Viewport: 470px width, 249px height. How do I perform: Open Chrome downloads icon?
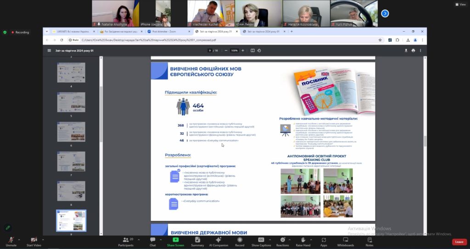pyautogui.click(x=408, y=40)
